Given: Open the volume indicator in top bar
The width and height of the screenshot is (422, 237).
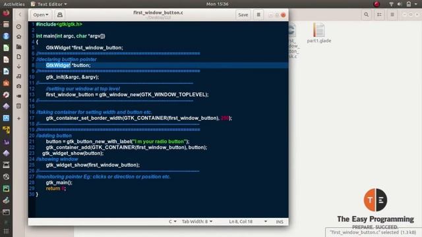Looking at the screenshot, I should 400,4.
